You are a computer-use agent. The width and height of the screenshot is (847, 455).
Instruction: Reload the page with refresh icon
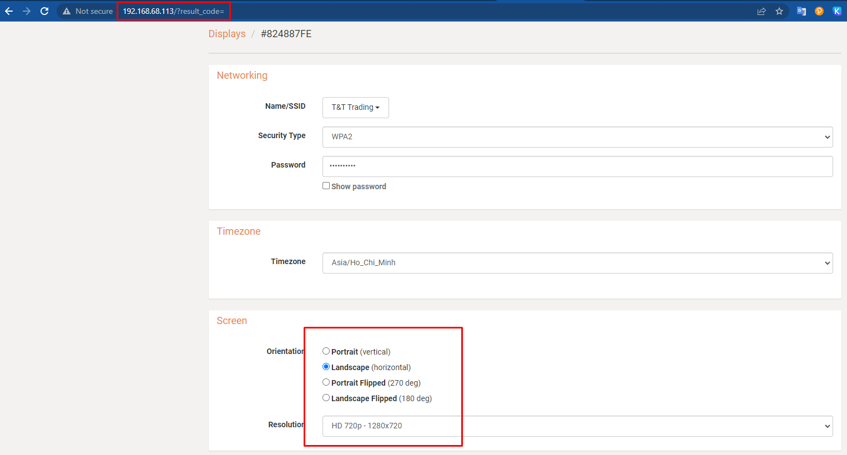pos(44,11)
